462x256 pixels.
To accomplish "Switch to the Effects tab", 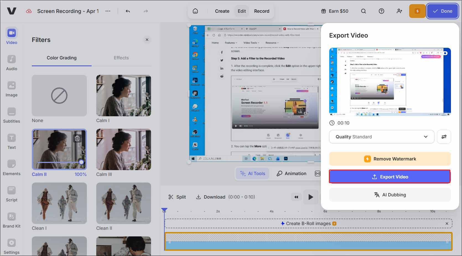I will 121,58.
